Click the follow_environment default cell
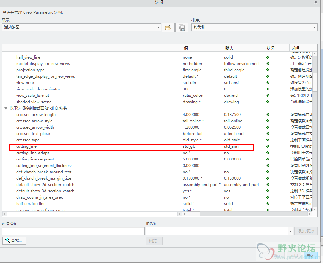This screenshot has height=263, width=323. 242,64
